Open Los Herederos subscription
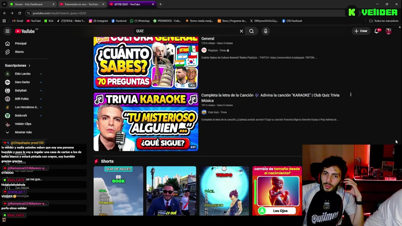 click(26, 107)
